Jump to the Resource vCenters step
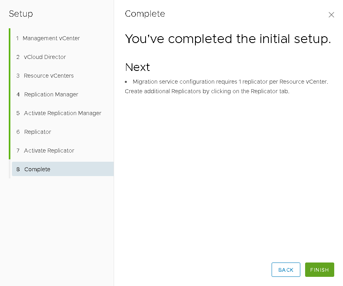Viewport: 343px width, 286px height. pos(49,76)
